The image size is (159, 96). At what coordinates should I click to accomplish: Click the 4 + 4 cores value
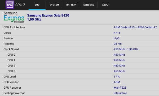pyautogui.click(x=117, y=33)
